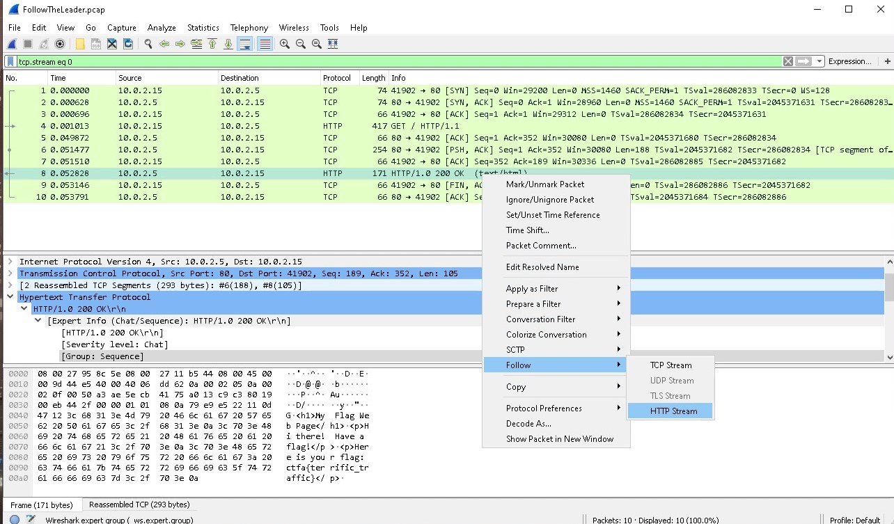
Task: Close this capture file icon
Action: click(x=112, y=44)
